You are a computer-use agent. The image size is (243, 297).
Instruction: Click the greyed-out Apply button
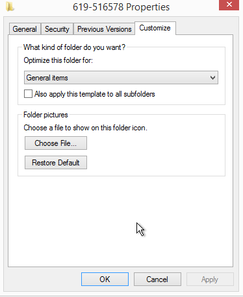pos(210,279)
